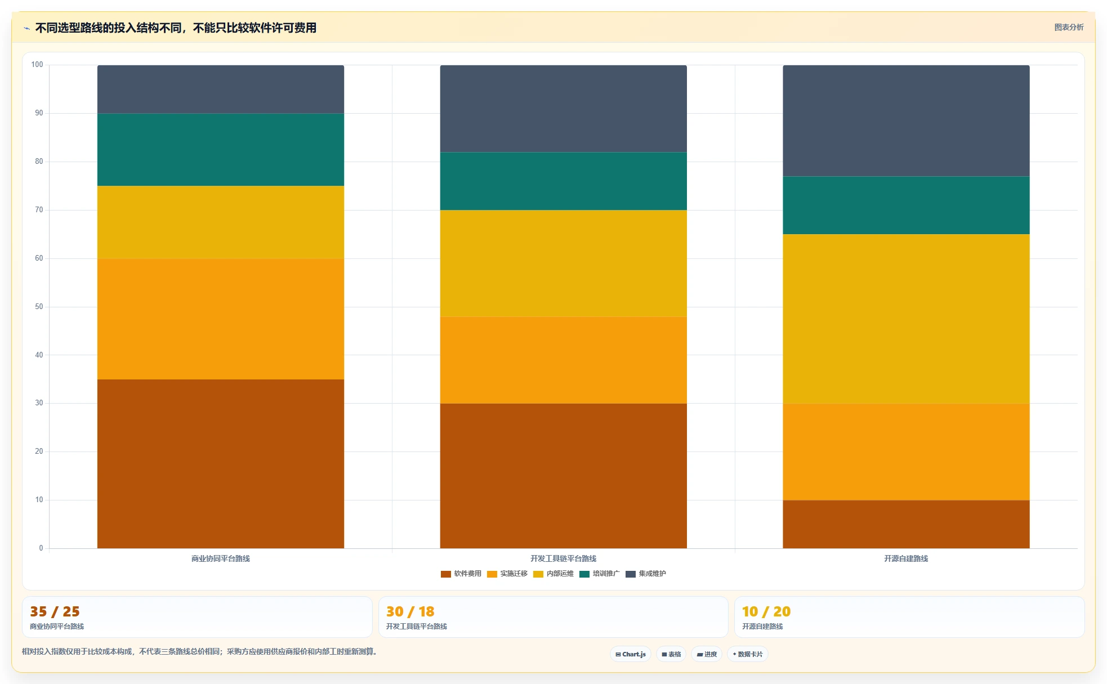Click the 数据卡片 chip
The width and height of the screenshot is (1107, 684).
[x=748, y=654]
